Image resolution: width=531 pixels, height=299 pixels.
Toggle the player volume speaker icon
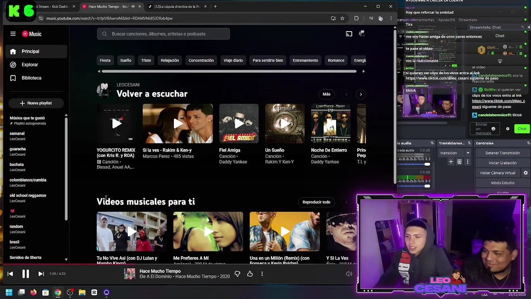point(349,274)
